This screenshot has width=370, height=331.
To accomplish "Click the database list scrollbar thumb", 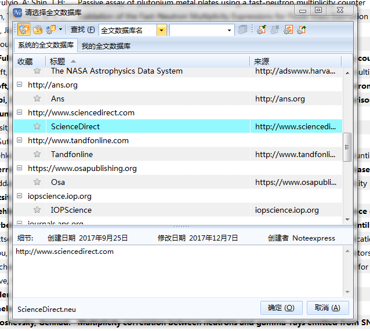I will [x=347, y=147].
